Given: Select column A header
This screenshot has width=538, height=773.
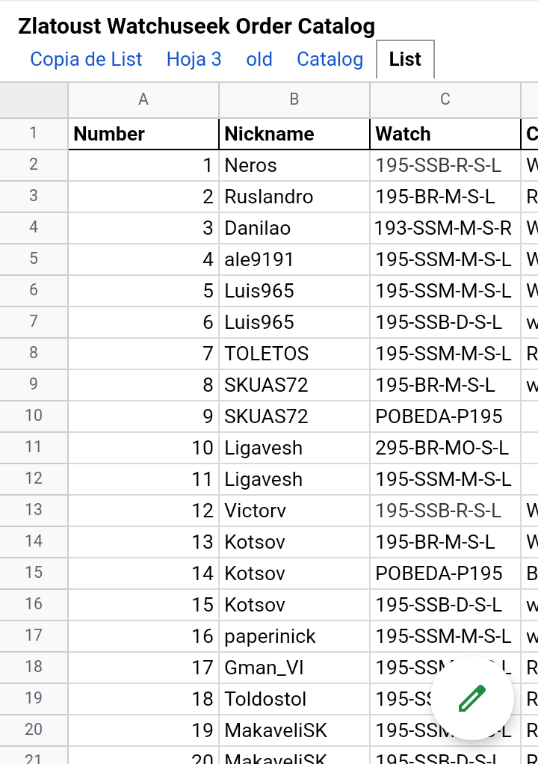Looking at the screenshot, I should coord(143,99).
